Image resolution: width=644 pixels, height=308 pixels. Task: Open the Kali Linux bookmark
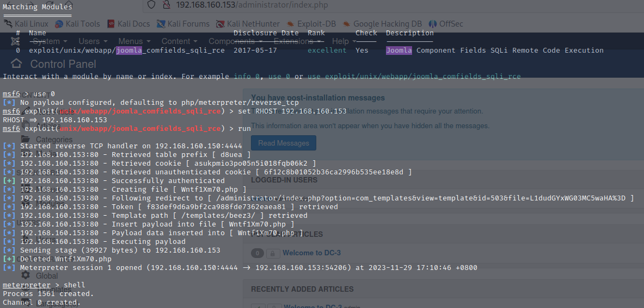point(26,24)
